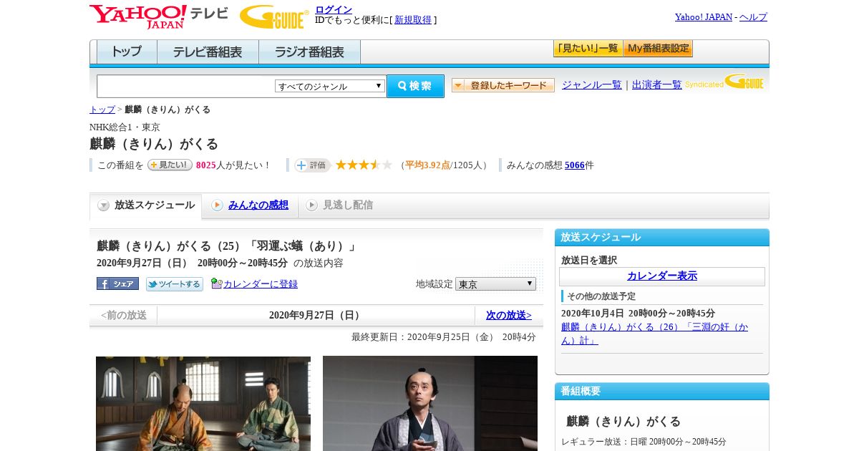Click the Syndicated G-GUIDE logo

(x=724, y=82)
